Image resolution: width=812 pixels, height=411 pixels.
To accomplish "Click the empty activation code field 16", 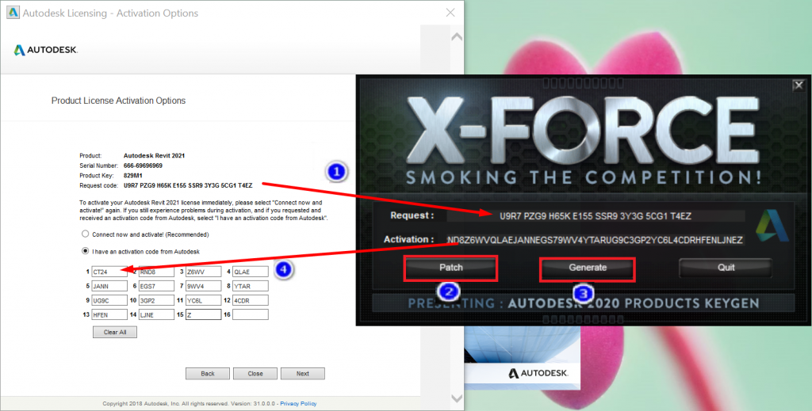I will tap(251, 314).
